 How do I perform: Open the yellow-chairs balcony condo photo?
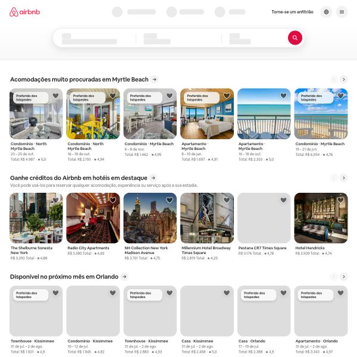[x=93, y=114]
